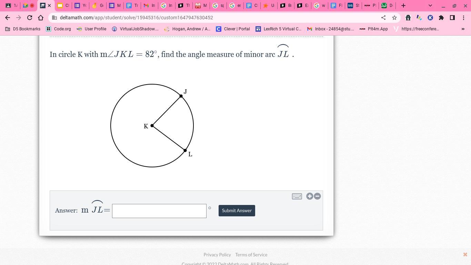Switch to the yellow Google Slides tab
471x265 pixels.
63,6
